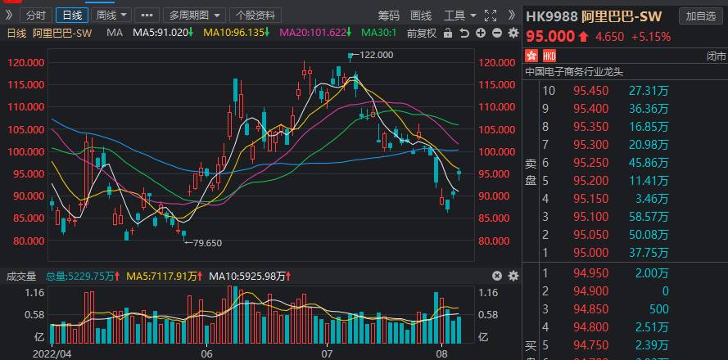The height and width of the screenshot is (360, 728).
Task: Click the 06 month axis label
Action: point(207,353)
